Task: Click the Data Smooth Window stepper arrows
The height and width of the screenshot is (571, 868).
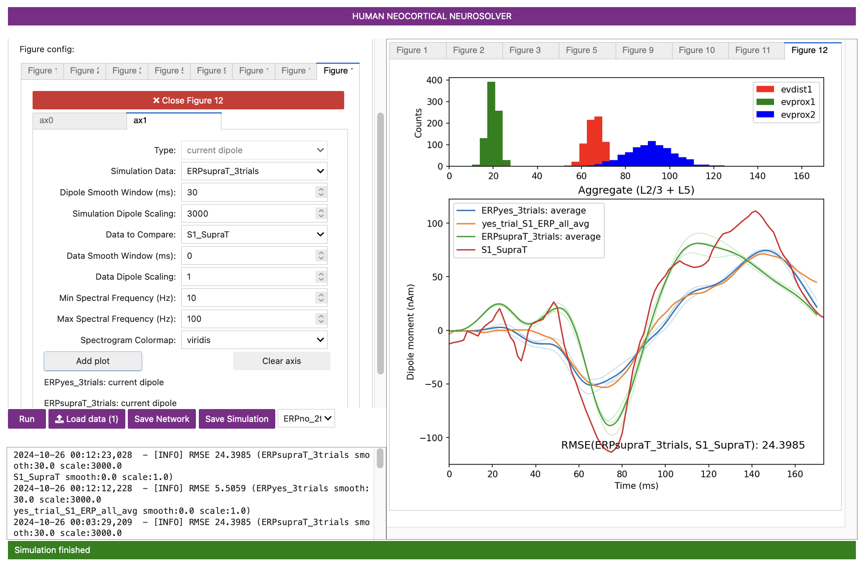Action: click(x=321, y=255)
